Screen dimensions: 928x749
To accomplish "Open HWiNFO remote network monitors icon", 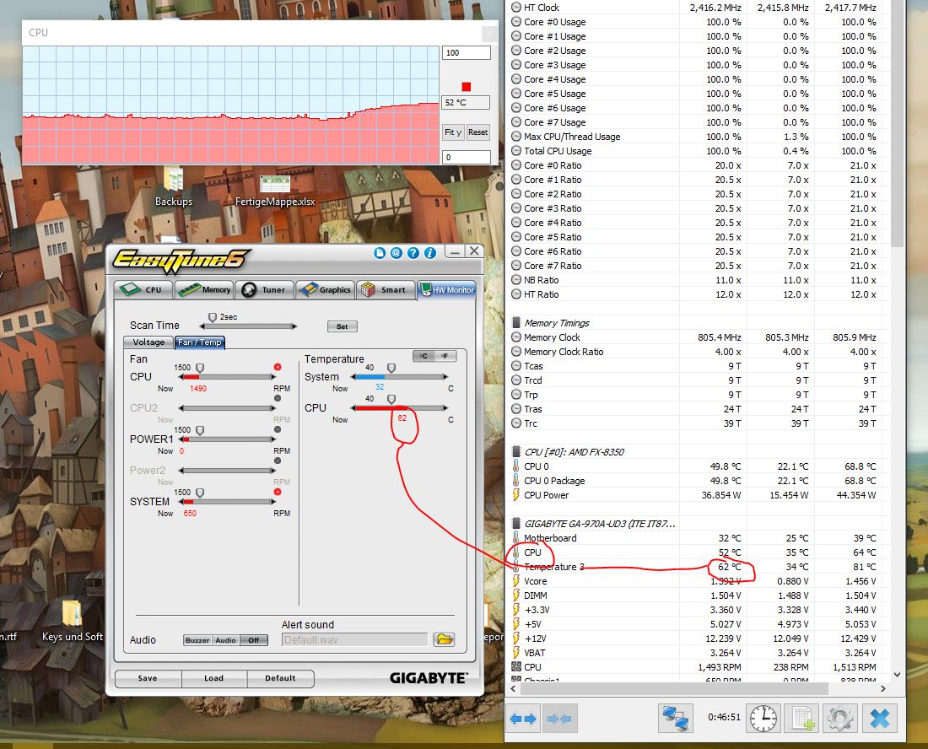I will pos(675,719).
